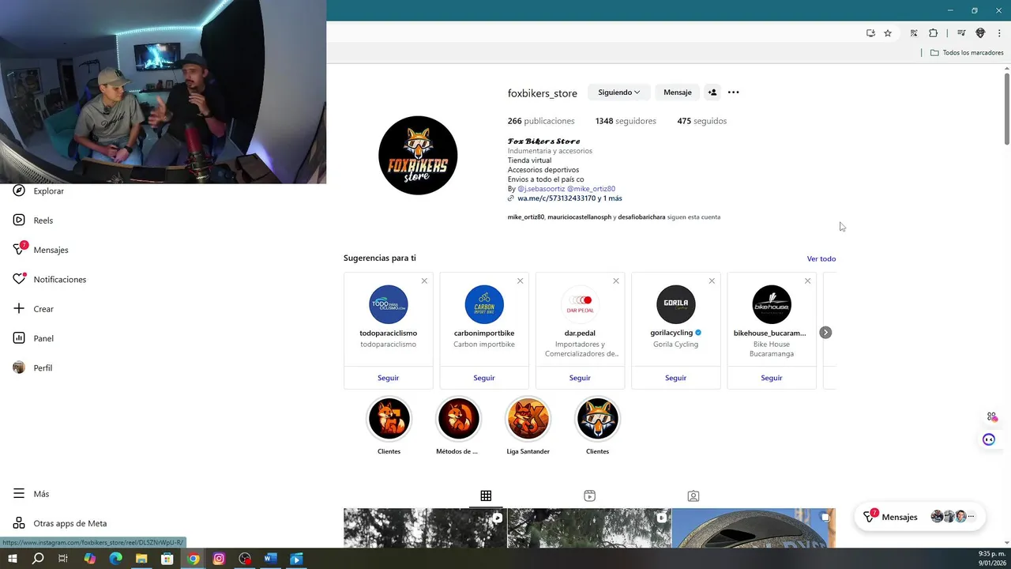Click the QR-code extension icon

point(914,33)
